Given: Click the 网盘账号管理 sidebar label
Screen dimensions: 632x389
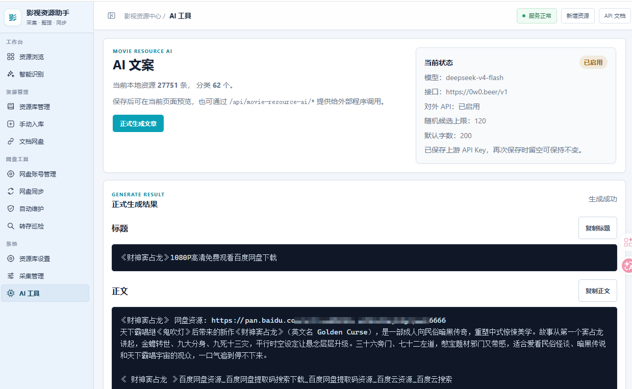Looking at the screenshot, I should [38, 174].
